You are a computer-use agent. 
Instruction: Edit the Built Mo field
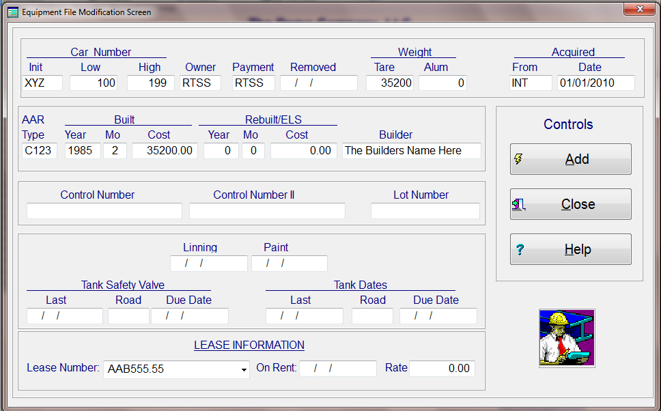pos(115,150)
